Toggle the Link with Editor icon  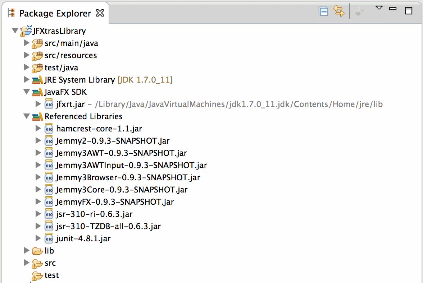(x=338, y=12)
